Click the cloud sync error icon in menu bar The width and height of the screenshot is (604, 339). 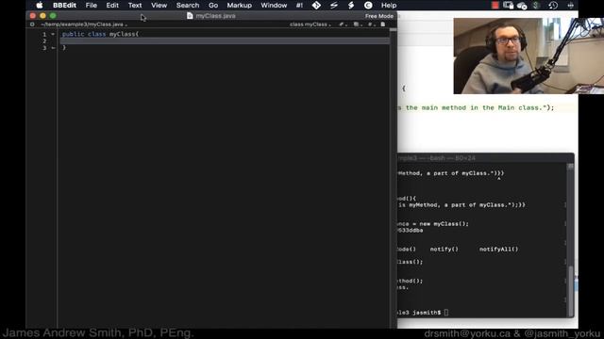522,6
